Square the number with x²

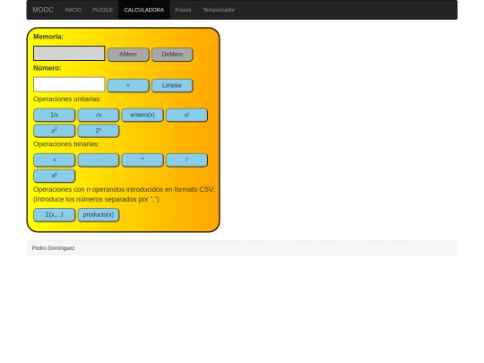55,131
